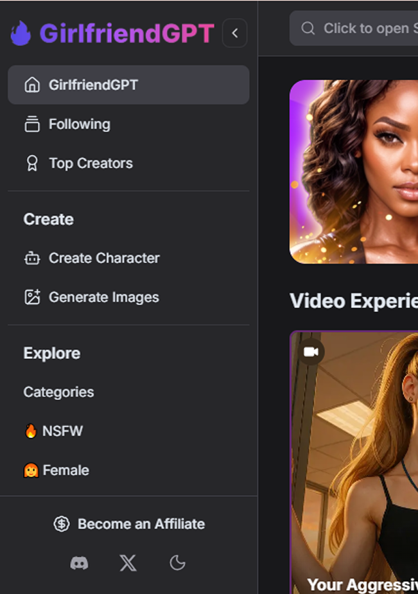Click the Following stack icon
The height and width of the screenshot is (594, 418).
tap(32, 124)
